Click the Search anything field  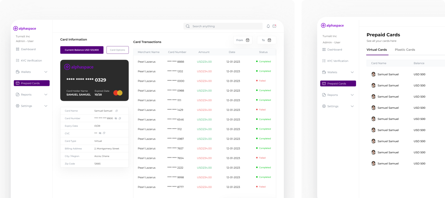pyautogui.click(x=223, y=26)
